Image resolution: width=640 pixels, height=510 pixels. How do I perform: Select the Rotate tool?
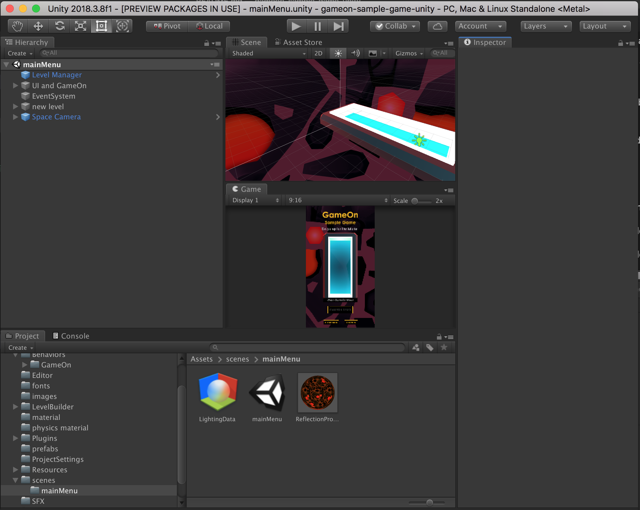[x=60, y=26]
